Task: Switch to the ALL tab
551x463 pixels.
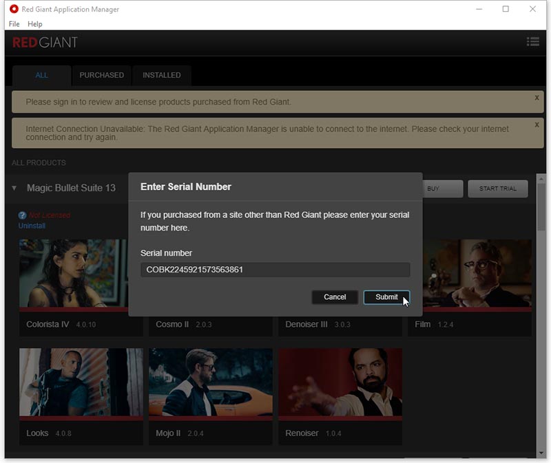Action: pyautogui.click(x=41, y=75)
